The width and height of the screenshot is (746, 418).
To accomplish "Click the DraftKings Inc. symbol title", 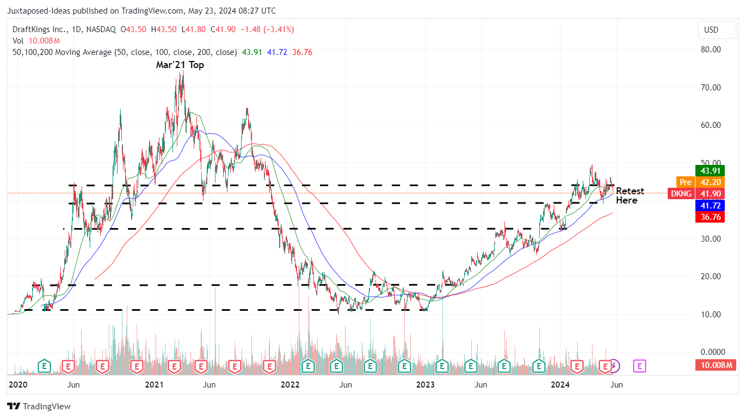I will 45,28.
